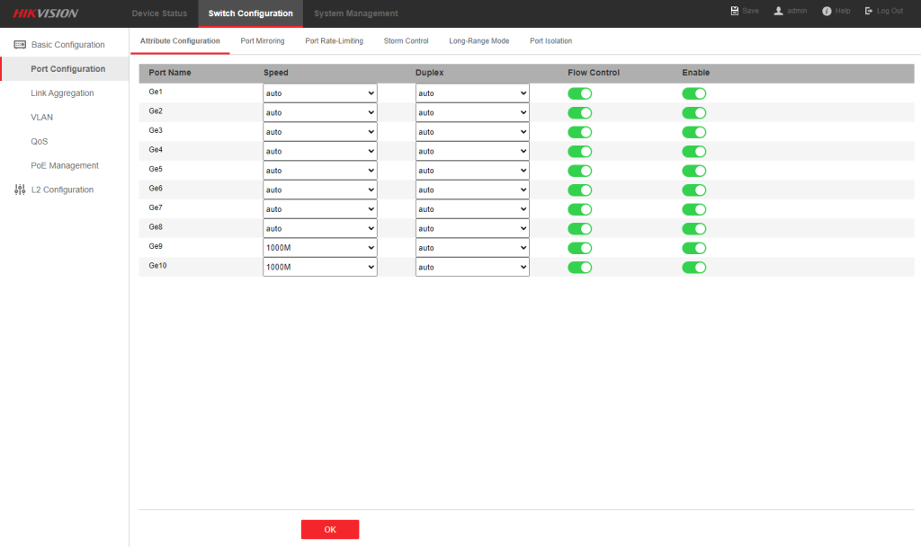The height and width of the screenshot is (547, 921).
Task: Switch to the Port Mirroring tab
Action: [x=263, y=41]
